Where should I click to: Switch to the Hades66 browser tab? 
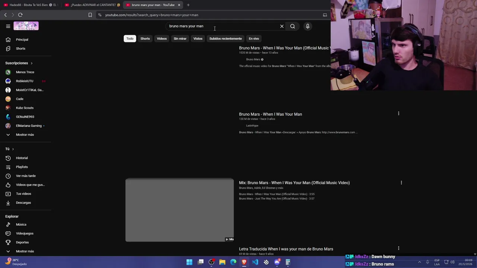[31, 5]
